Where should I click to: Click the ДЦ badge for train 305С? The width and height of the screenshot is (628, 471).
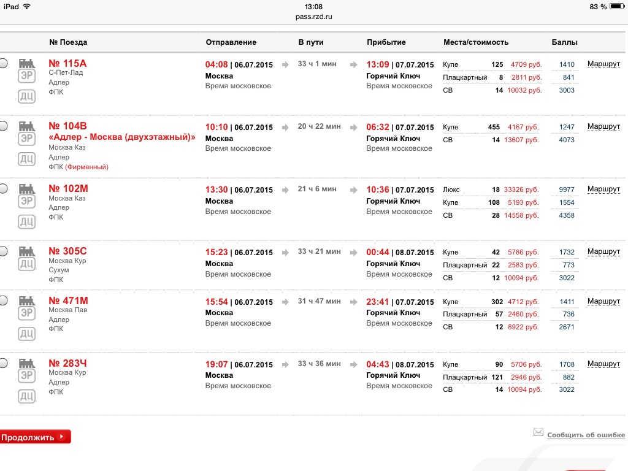coord(26,264)
